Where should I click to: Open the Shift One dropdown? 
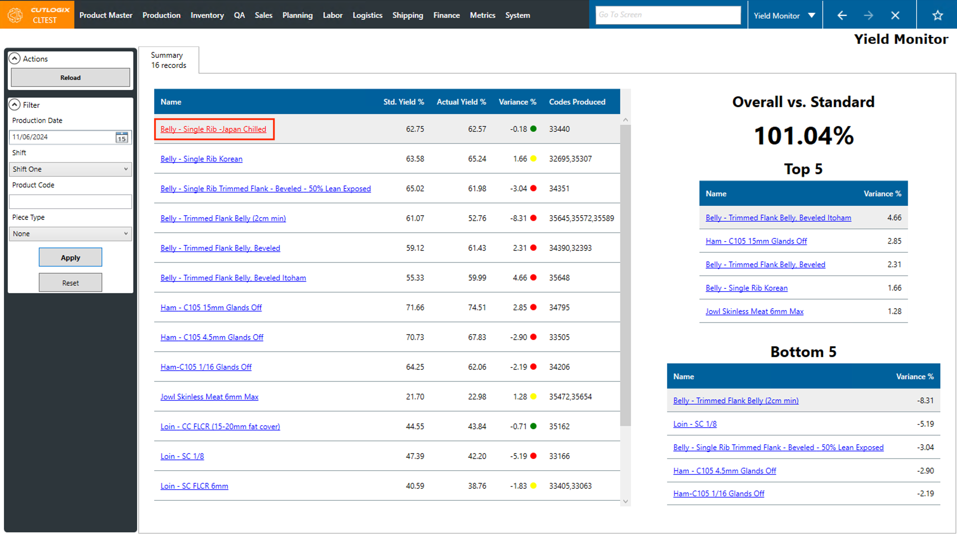70,169
